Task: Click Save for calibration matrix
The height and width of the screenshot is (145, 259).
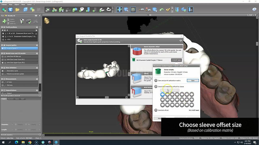Action: pyautogui.click(x=193, y=81)
